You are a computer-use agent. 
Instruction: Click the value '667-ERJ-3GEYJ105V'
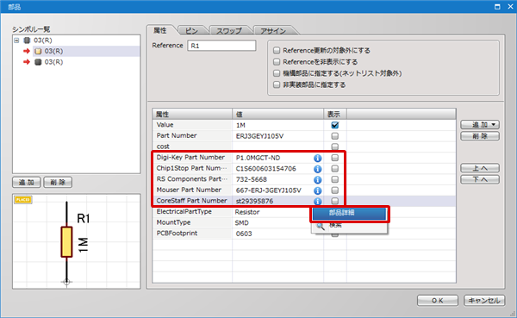click(x=268, y=190)
